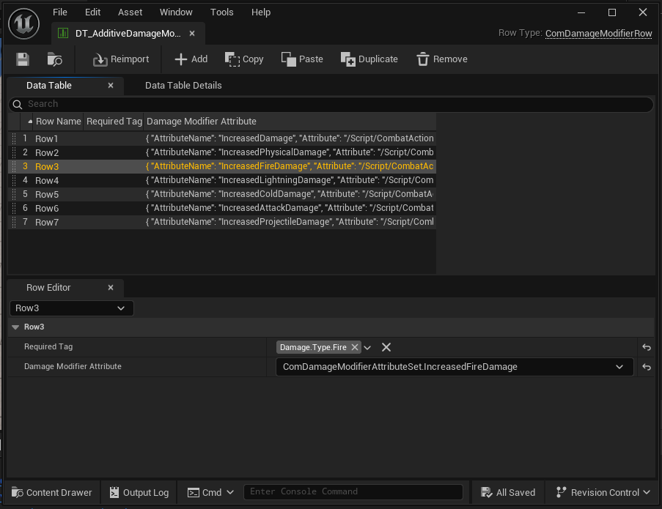Screen dimensions: 662x509
Task: Paste the row from the clipboard
Action: [x=302, y=59]
